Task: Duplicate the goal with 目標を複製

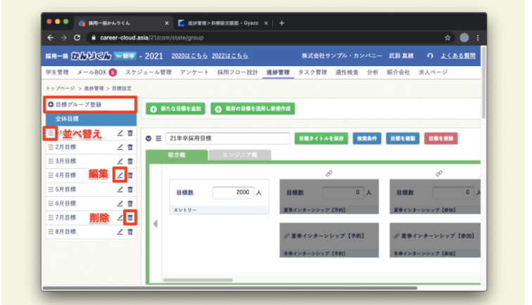Action: pyautogui.click(x=403, y=138)
